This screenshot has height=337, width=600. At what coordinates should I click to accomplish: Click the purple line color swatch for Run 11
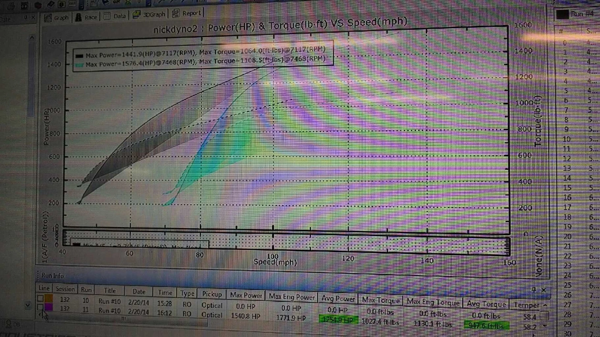(49, 307)
